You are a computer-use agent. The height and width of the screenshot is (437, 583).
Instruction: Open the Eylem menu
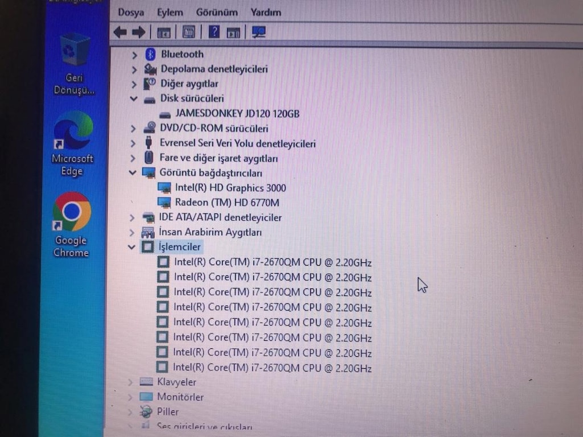pyautogui.click(x=170, y=13)
